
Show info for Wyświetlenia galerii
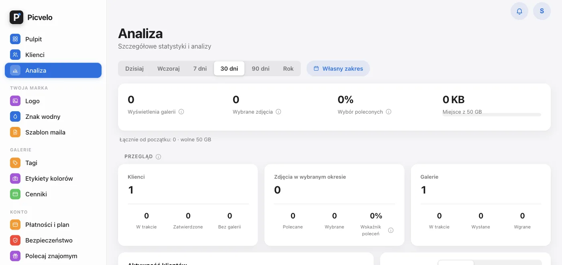181,112
